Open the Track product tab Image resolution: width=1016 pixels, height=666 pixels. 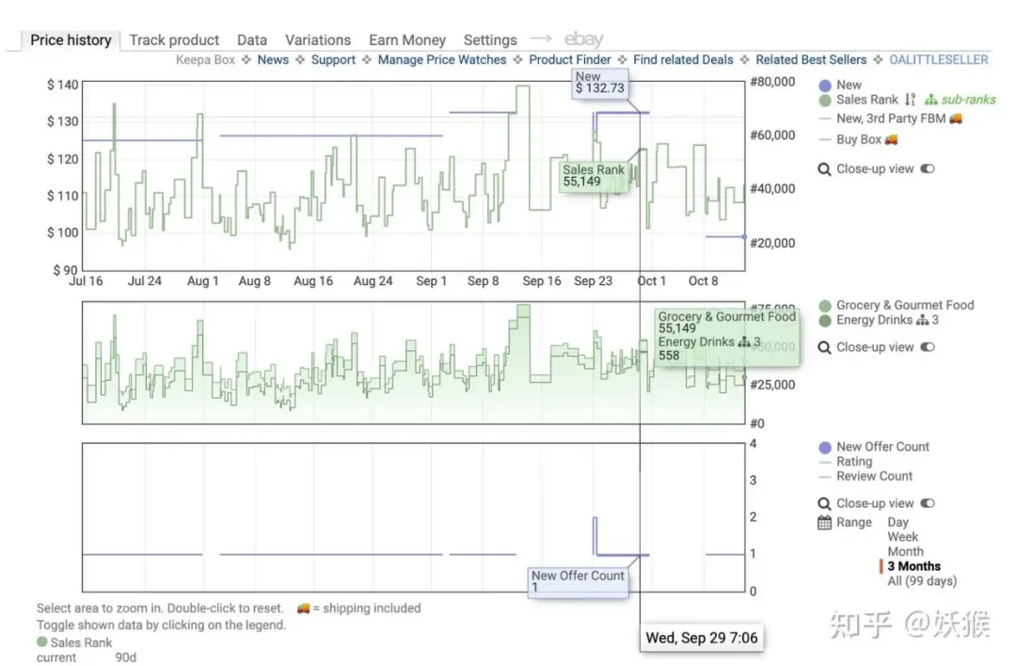tap(174, 40)
